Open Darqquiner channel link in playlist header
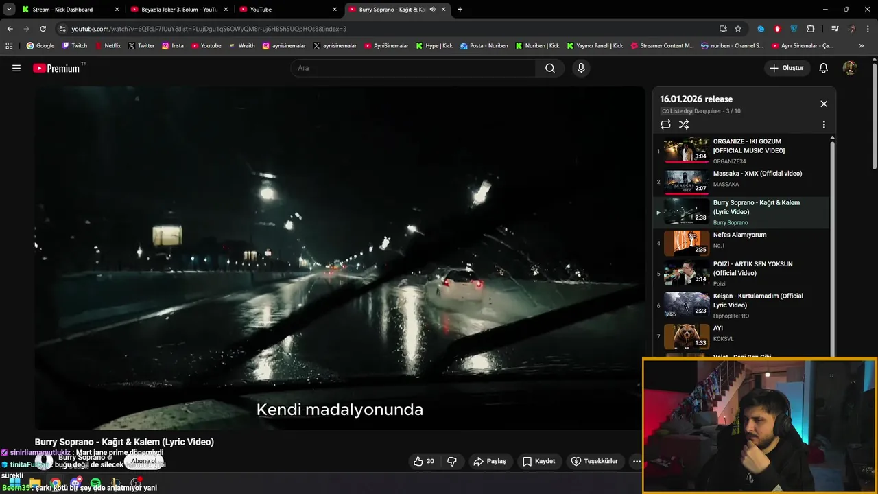The image size is (878, 494). tap(708, 111)
